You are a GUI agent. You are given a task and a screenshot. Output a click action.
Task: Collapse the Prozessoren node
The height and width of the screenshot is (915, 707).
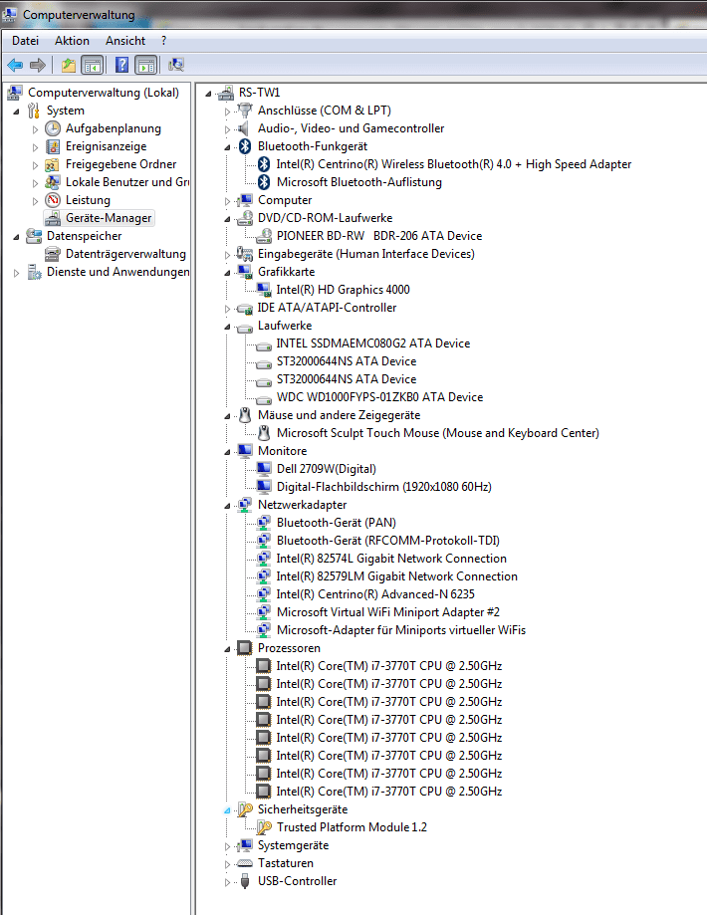click(228, 649)
